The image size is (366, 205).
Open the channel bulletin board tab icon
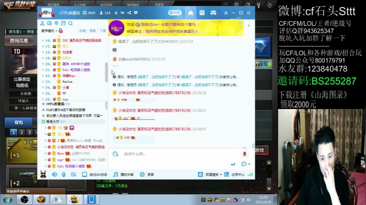pyautogui.click(x=202, y=13)
